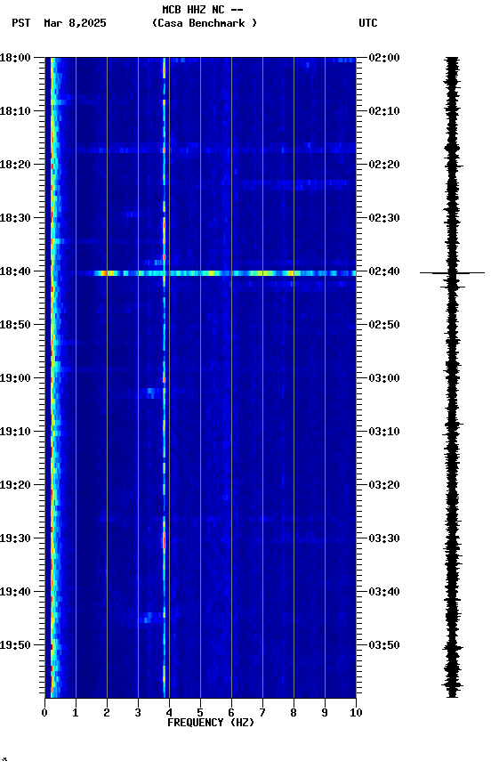Click the '02:00' UTC time label
This screenshot has width=491, height=769.
[x=384, y=58]
